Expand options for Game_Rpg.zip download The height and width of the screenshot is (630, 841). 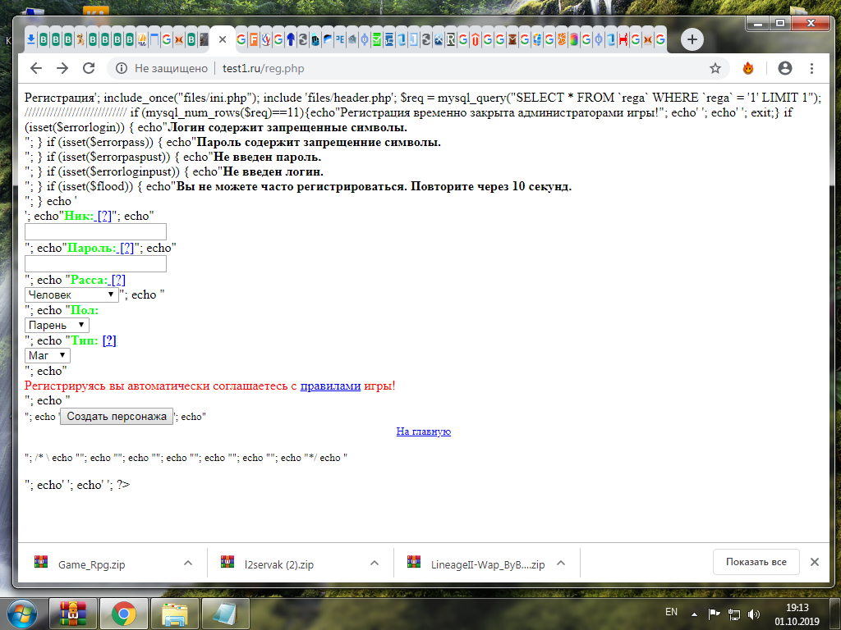(187, 564)
